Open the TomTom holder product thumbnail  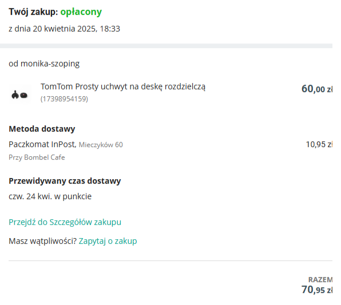coord(20,94)
